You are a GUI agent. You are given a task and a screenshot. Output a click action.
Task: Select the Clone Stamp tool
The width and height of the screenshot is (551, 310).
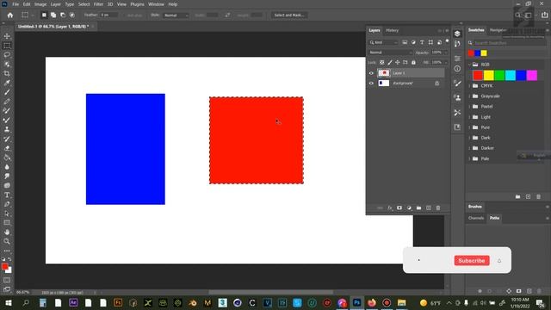[7, 129]
